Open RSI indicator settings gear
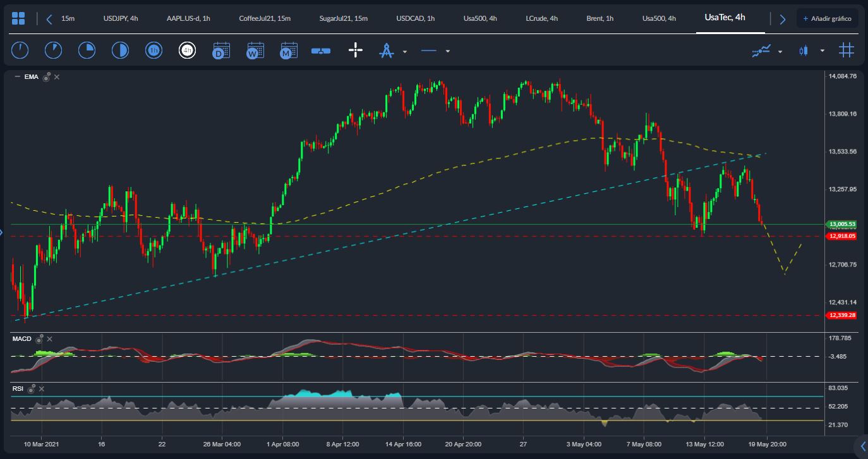 (31, 389)
